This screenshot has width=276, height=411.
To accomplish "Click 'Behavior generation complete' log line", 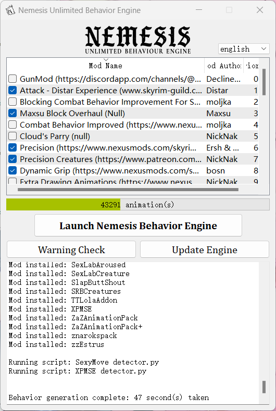I will pos(109,397).
